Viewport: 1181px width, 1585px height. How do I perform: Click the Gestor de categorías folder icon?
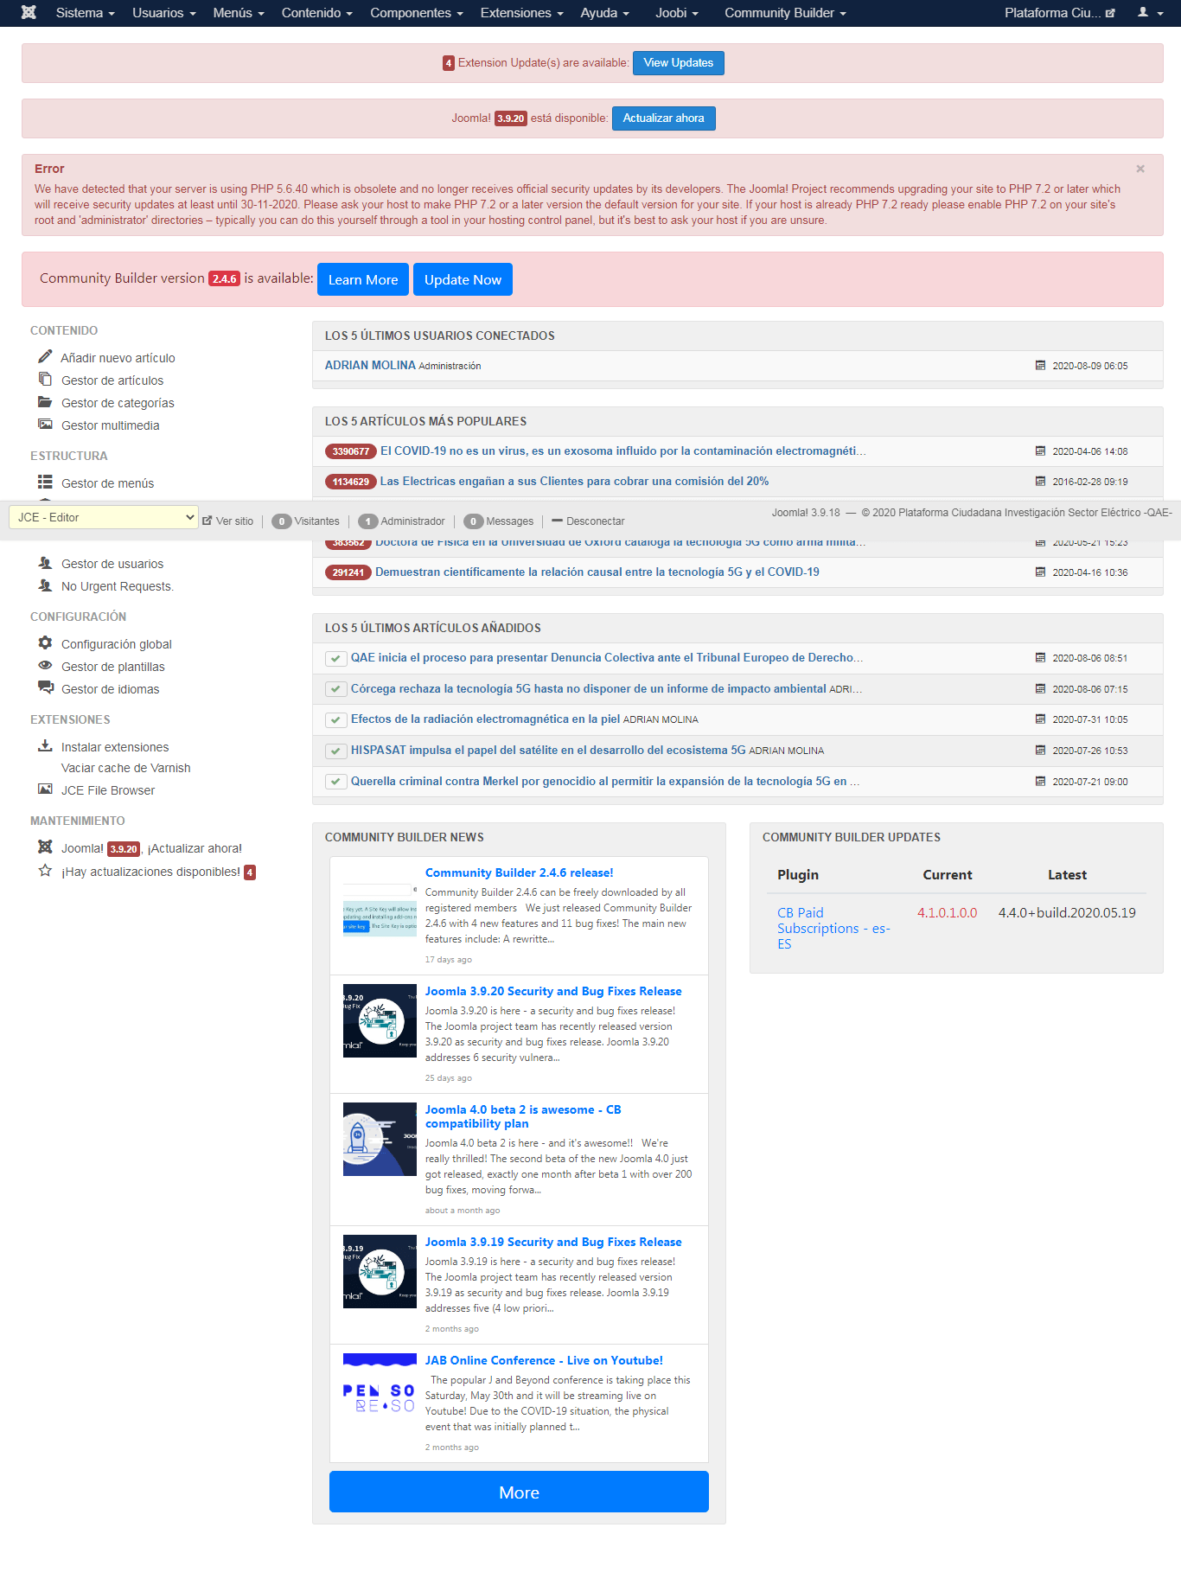(45, 402)
